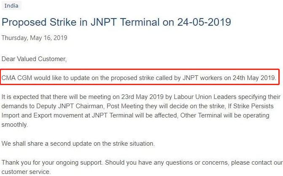Viewport: 283px width, 176px height.
Task: Click the word 'smoothly.' ending the paragraph
Action: tap(15, 125)
